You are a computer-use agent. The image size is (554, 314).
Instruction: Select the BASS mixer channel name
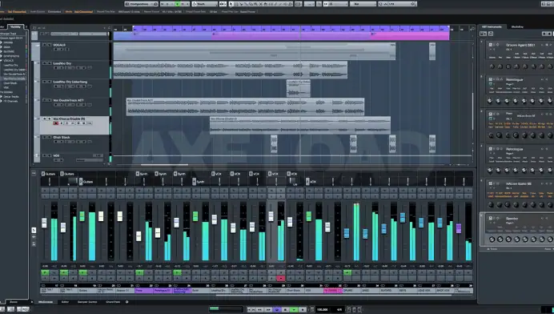371,291
